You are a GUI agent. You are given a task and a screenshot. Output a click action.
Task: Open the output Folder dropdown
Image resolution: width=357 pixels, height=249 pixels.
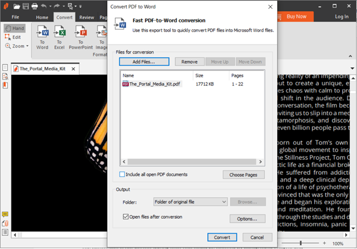point(190,201)
